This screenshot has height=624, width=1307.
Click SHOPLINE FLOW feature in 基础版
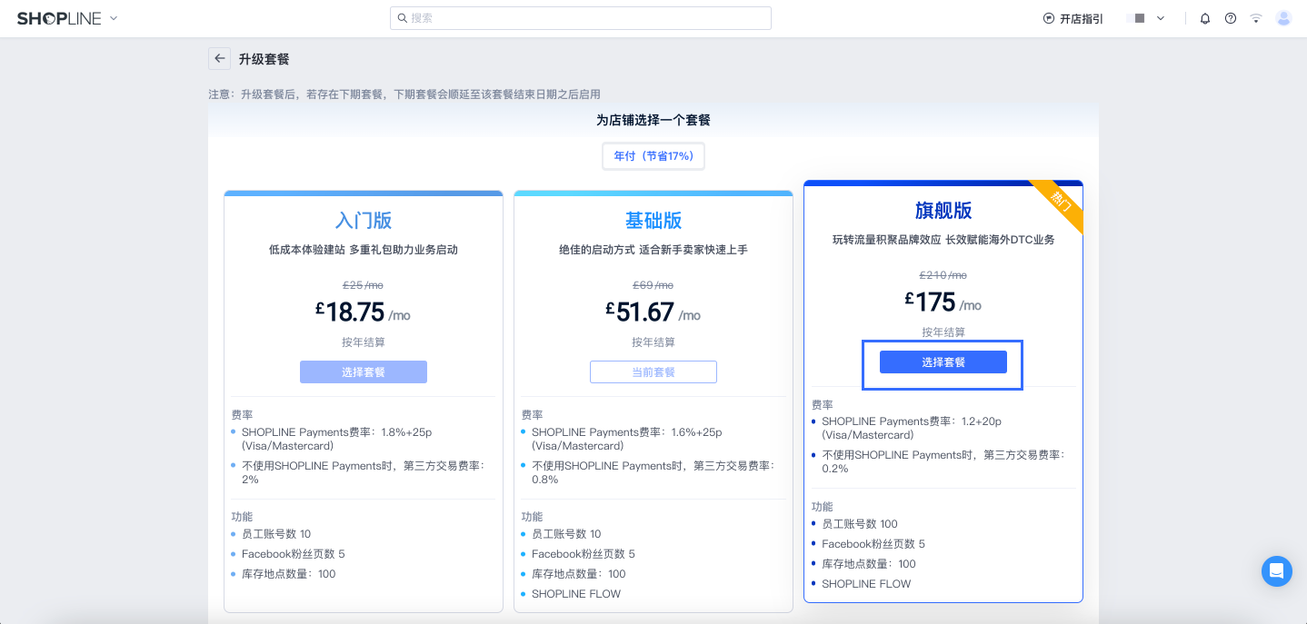point(576,594)
